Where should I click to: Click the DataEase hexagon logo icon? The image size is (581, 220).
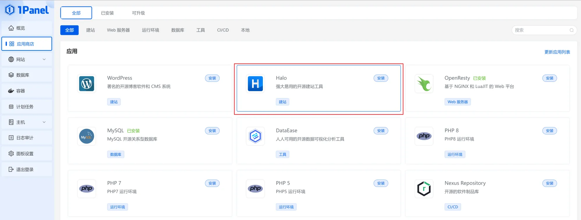255,136
